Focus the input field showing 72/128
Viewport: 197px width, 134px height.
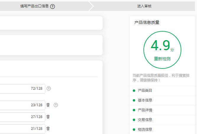[18, 89]
